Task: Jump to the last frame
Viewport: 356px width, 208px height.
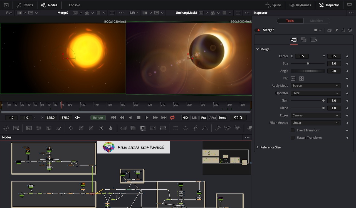Action: point(164,118)
